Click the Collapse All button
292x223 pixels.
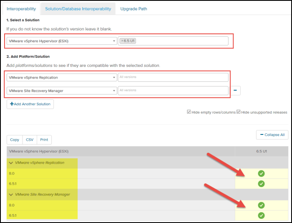[x=272, y=135]
